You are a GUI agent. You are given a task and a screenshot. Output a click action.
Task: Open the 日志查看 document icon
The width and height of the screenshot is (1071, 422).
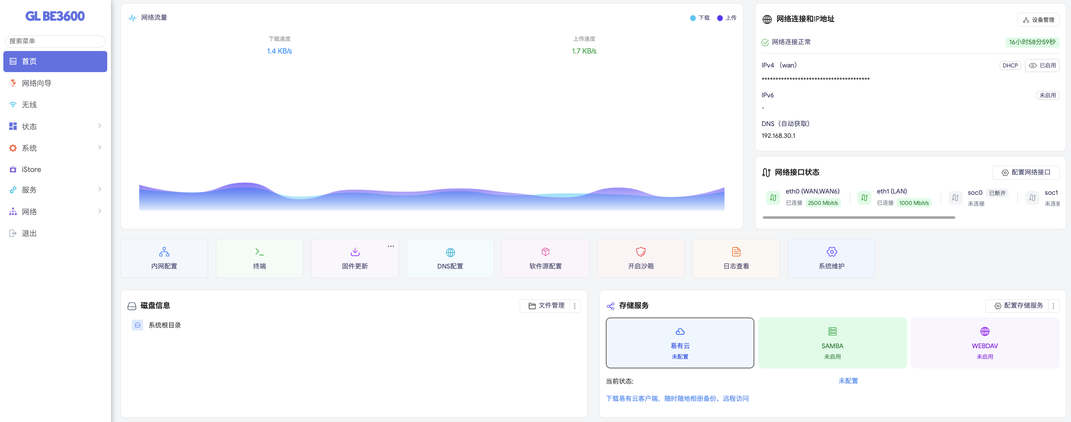click(736, 252)
